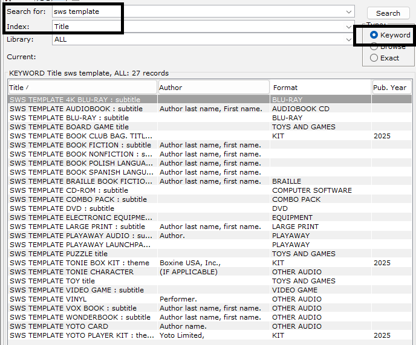Sort results by Format column header

320,88
